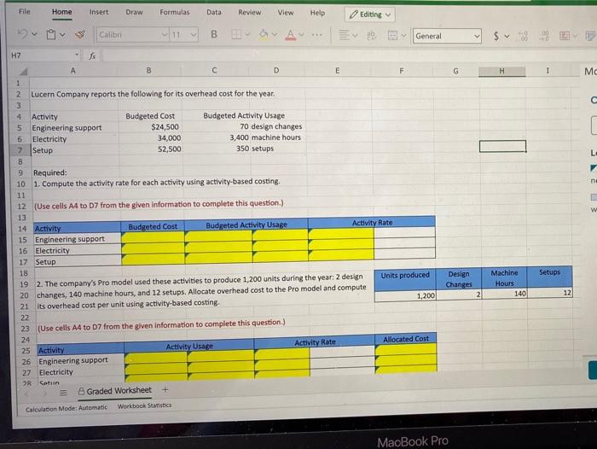
Task: Switch to the Formulas tab
Action: 174,12
